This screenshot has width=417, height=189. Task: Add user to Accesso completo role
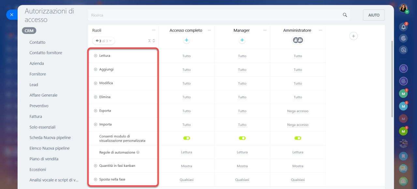coord(186,40)
